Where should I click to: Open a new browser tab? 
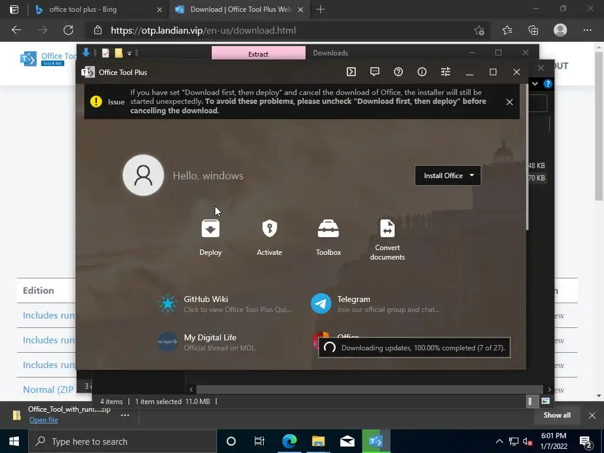tap(320, 9)
